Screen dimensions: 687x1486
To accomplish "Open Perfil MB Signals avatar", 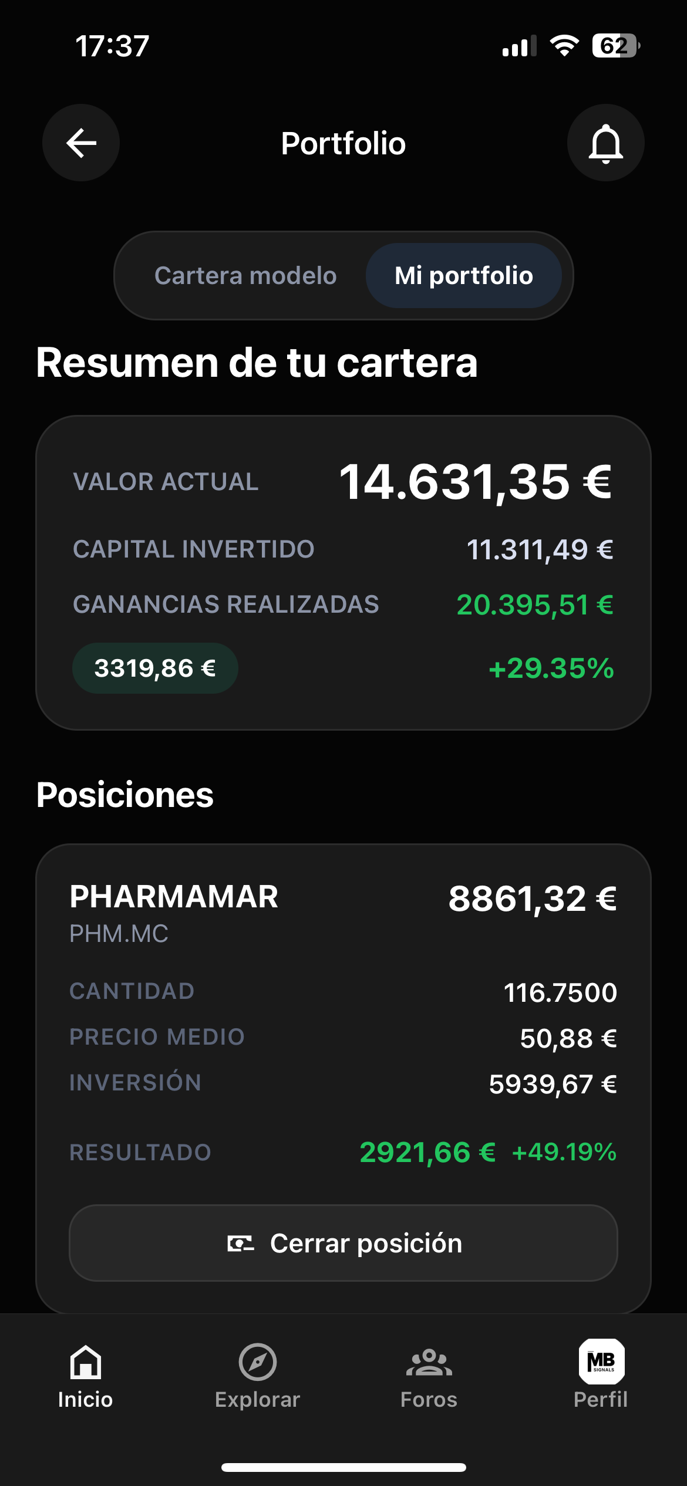I will [x=601, y=1361].
